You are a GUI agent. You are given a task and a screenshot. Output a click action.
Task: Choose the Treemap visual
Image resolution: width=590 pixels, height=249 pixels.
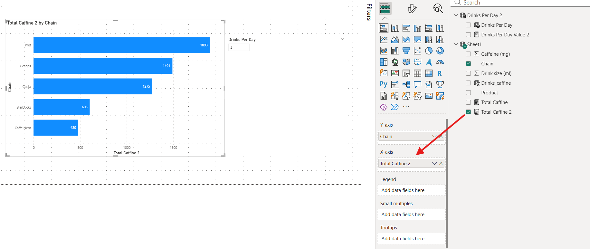(x=384, y=62)
